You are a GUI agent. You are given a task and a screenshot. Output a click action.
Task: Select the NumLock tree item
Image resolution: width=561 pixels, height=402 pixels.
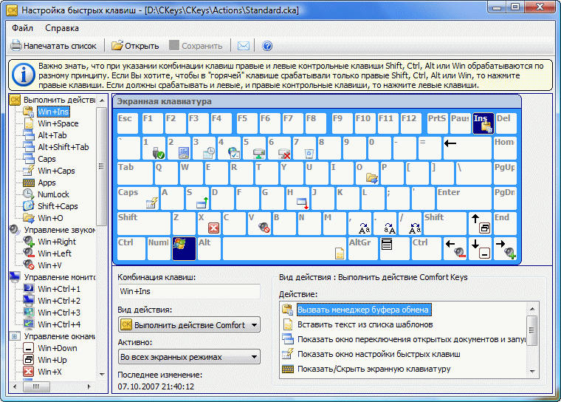point(53,194)
